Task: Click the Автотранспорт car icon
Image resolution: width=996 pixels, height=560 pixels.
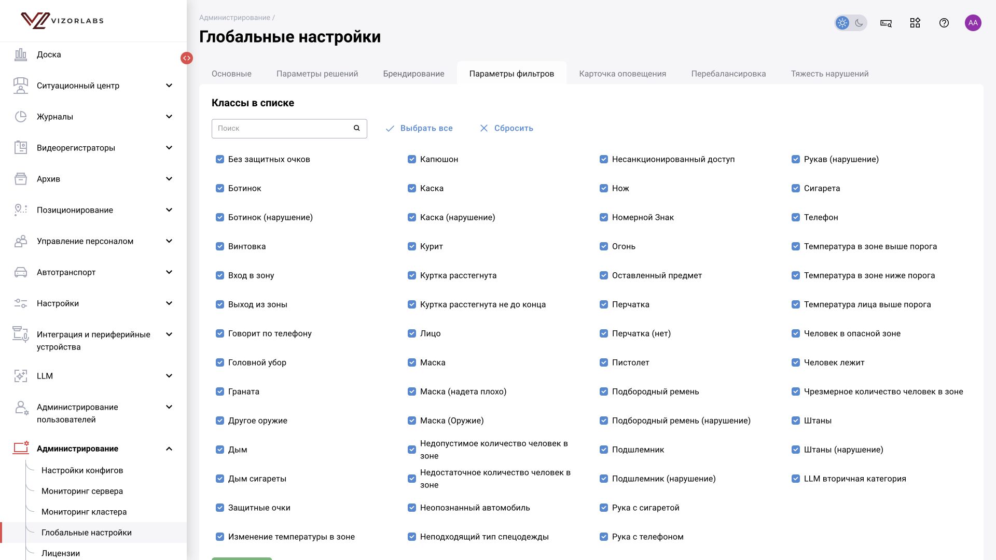Action: tap(21, 272)
